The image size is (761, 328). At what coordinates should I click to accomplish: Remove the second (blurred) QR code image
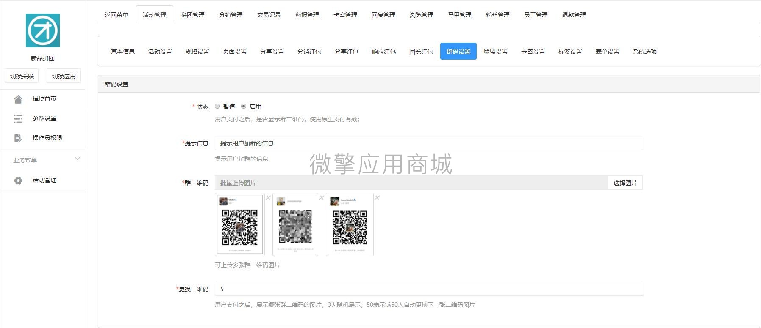click(x=322, y=197)
